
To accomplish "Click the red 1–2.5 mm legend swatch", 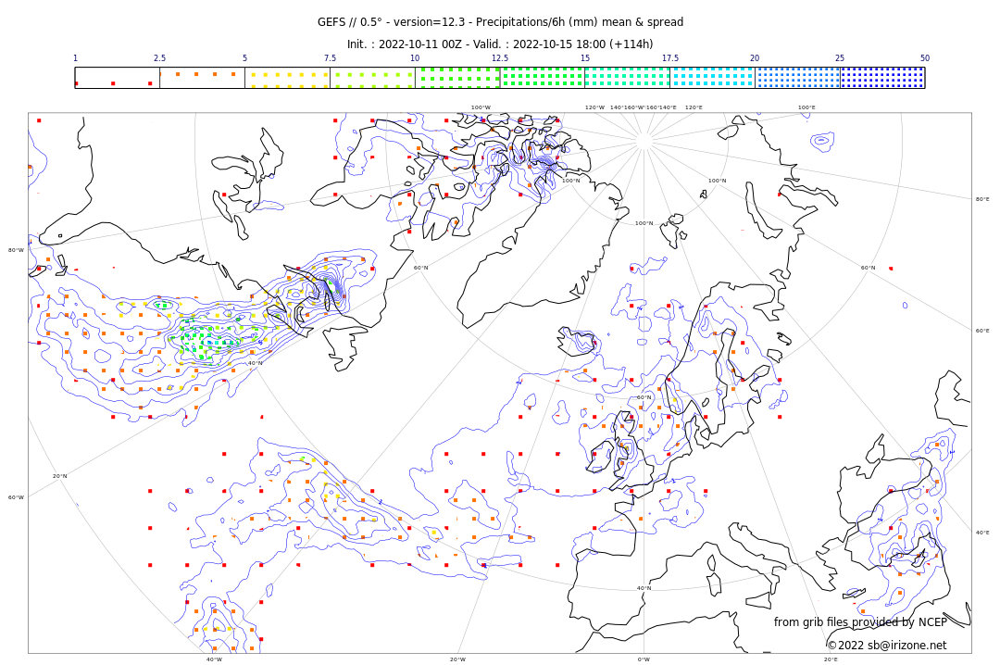I will click(x=118, y=78).
